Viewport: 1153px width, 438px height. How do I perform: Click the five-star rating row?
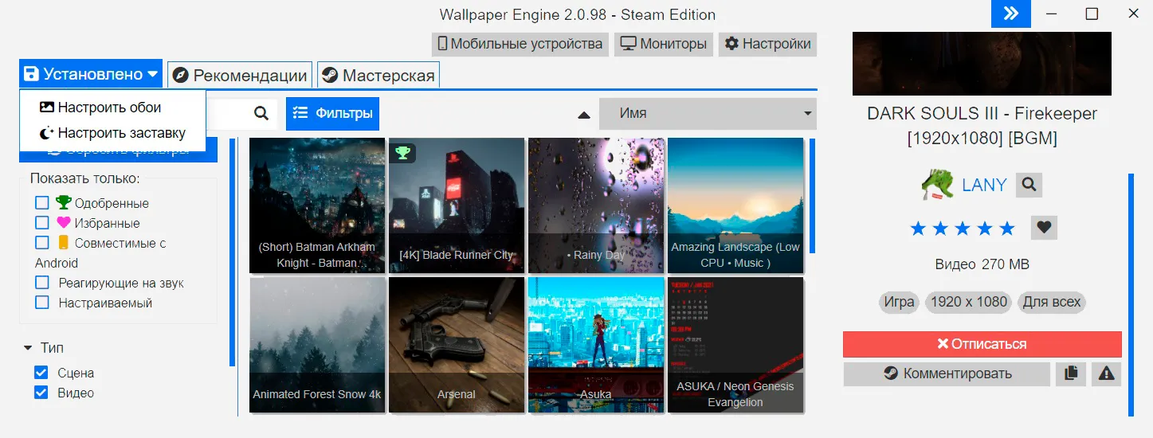pyautogui.click(x=963, y=229)
